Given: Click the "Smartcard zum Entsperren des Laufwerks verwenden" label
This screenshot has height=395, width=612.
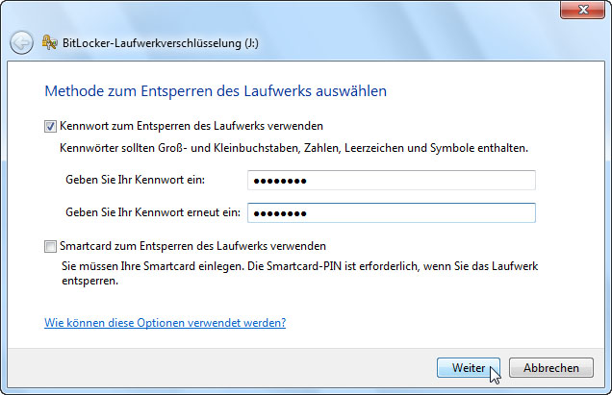Looking at the screenshot, I should (x=192, y=246).
